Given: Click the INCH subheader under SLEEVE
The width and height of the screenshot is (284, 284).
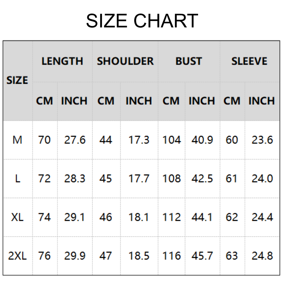Looking at the screenshot, I should pyautogui.click(x=262, y=101).
